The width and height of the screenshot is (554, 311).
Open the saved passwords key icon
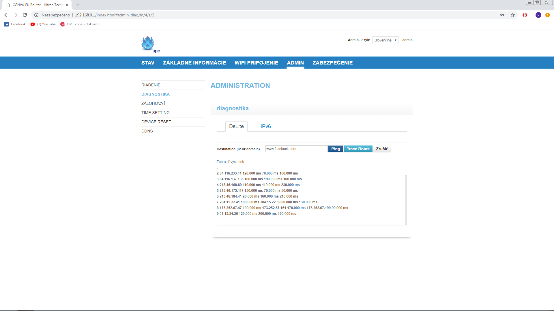tap(502, 15)
